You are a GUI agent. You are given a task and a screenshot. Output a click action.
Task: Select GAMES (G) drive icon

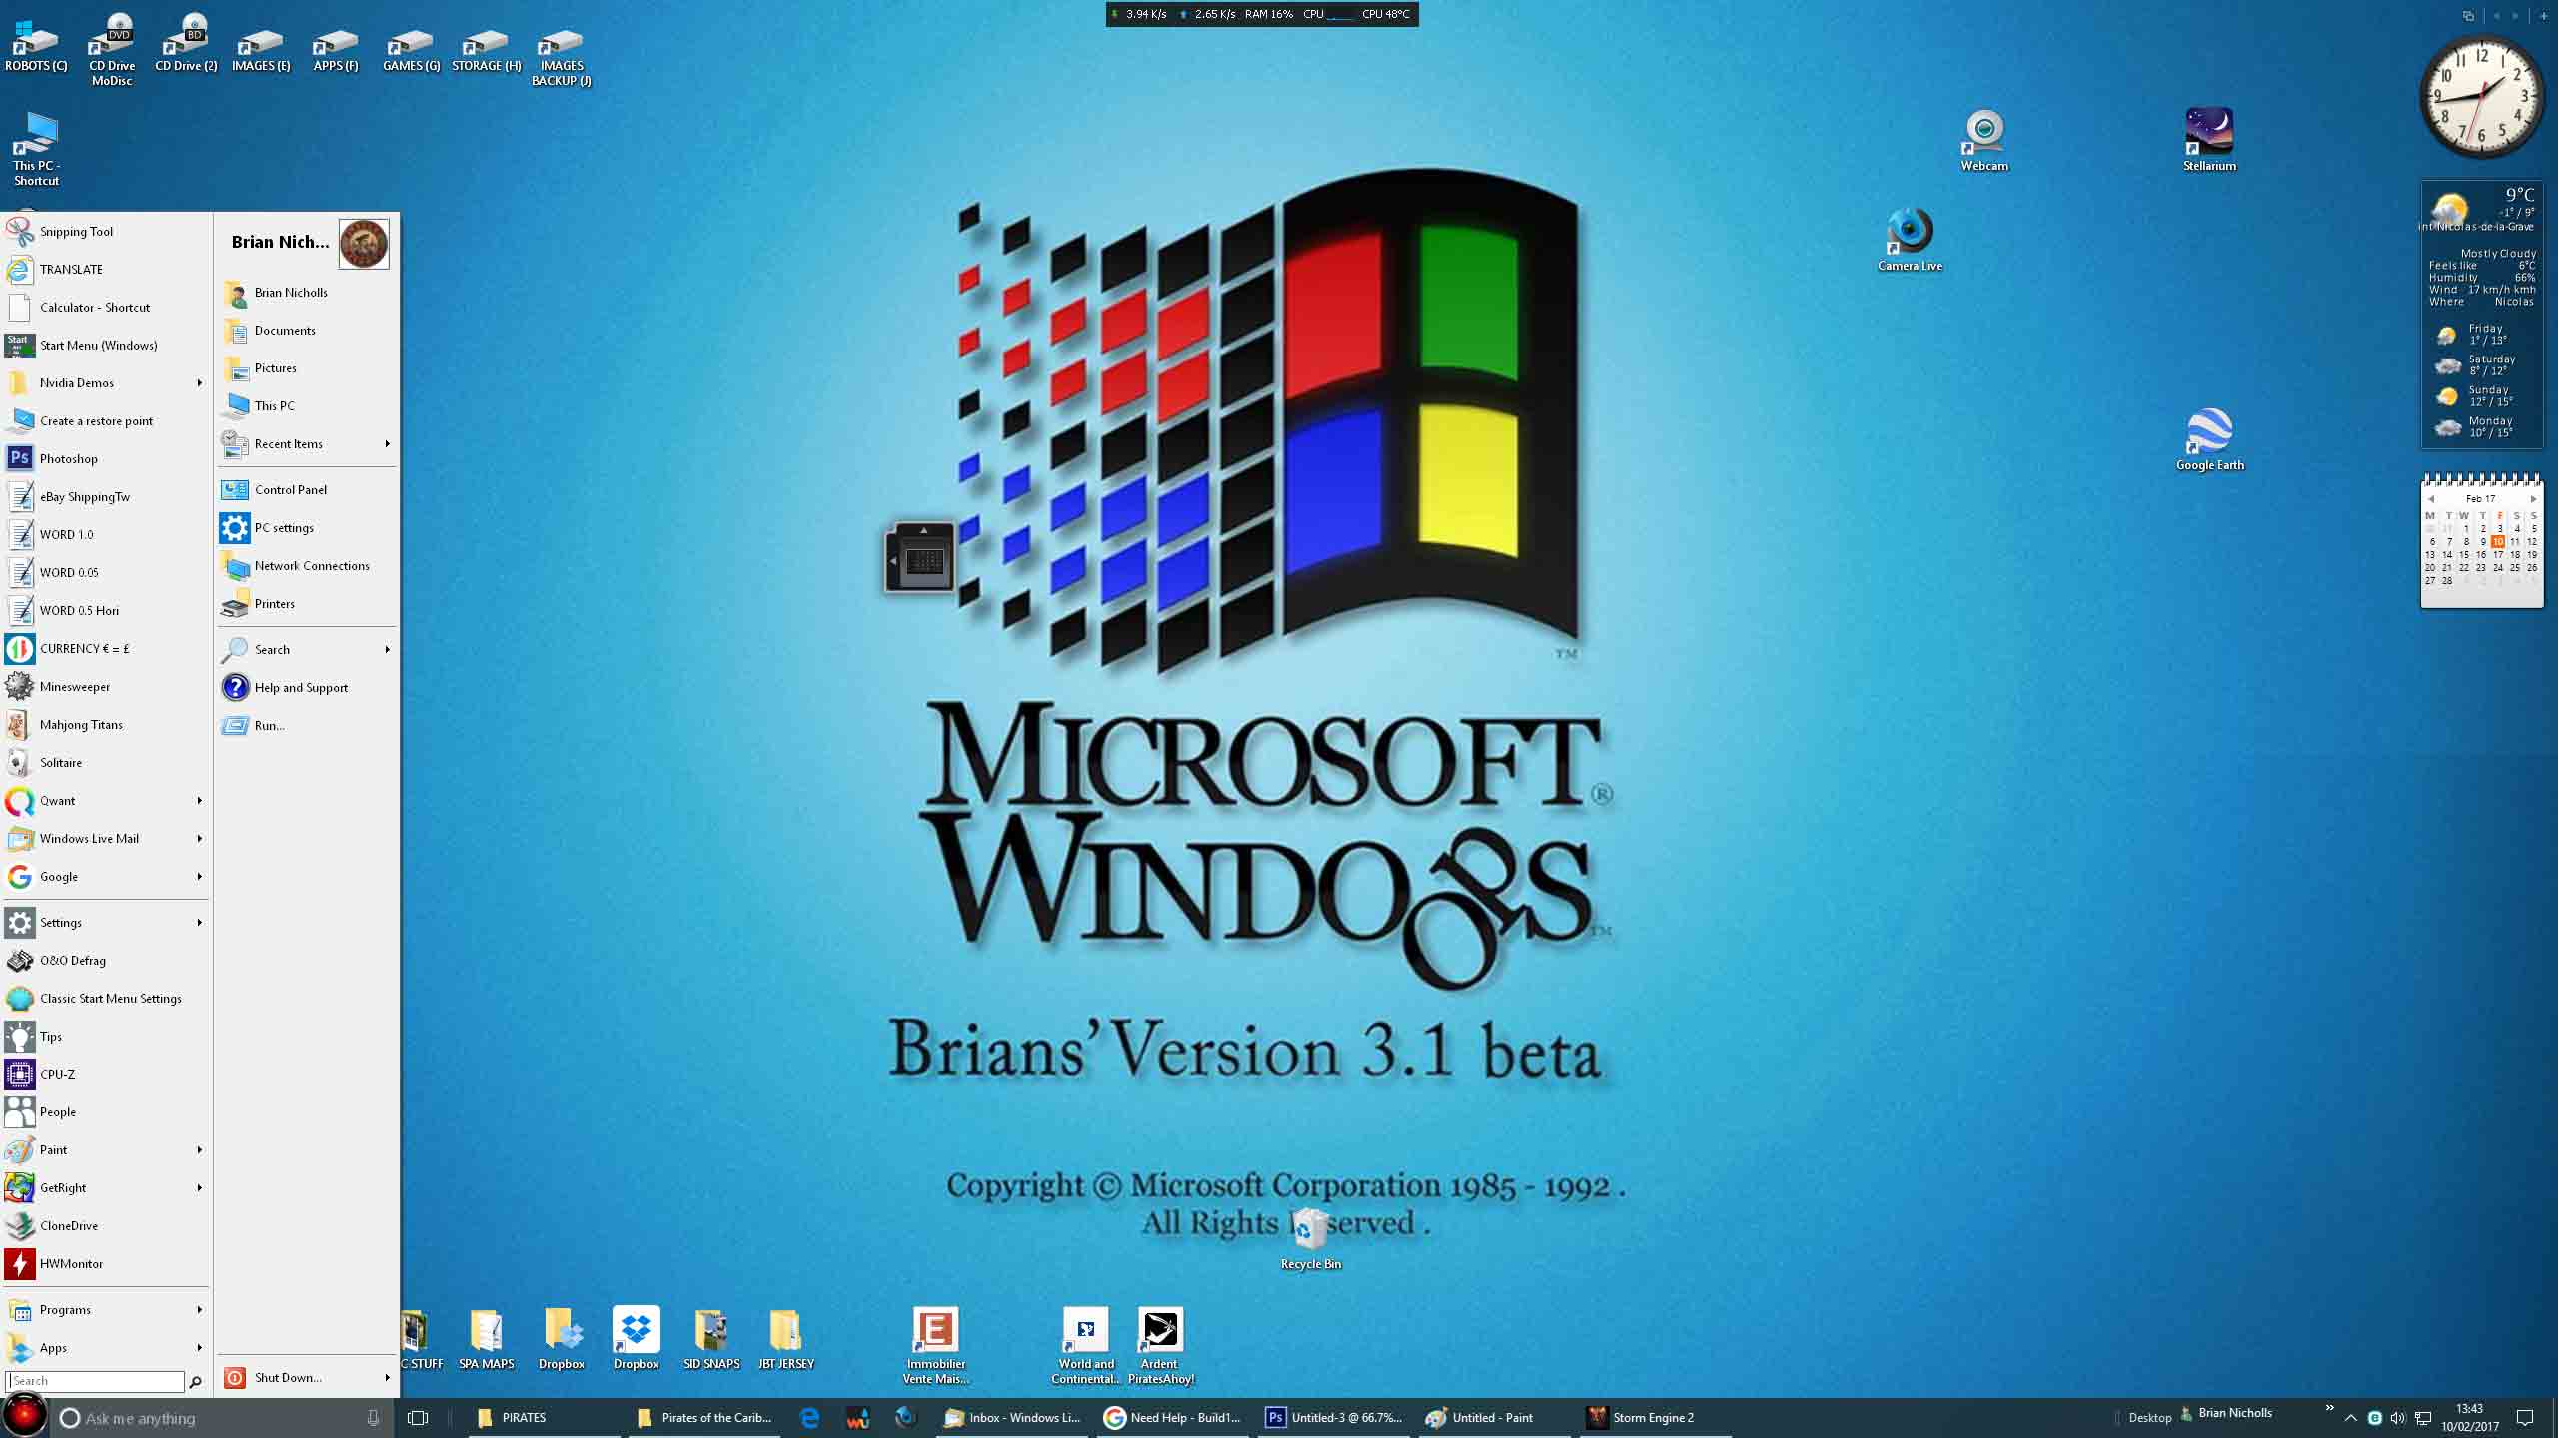[411, 50]
